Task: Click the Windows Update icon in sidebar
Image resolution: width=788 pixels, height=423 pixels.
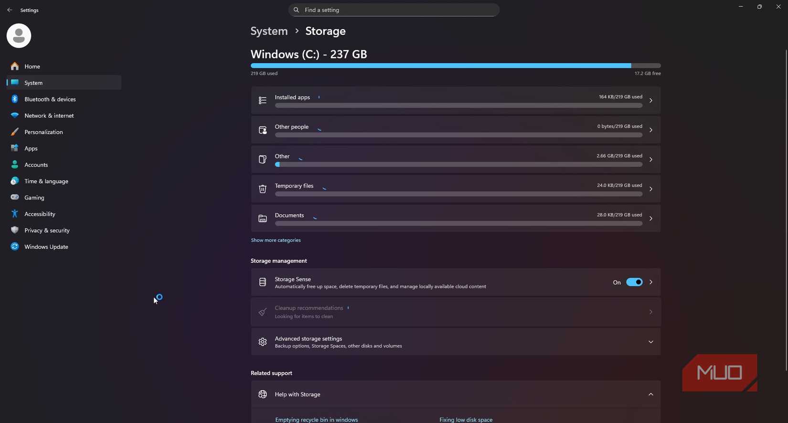Action: click(15, 247)
